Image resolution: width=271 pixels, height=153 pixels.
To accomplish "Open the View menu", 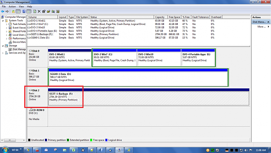I will (21, 6).
